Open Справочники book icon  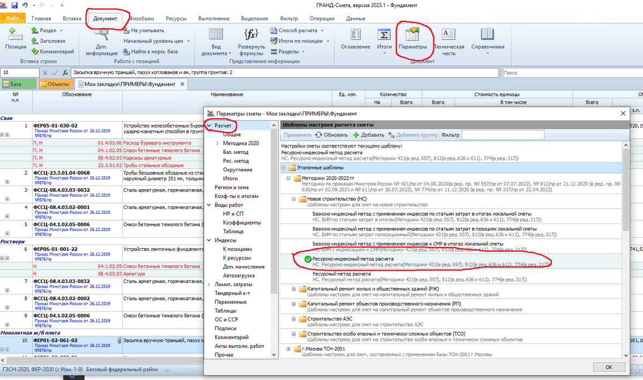click(x=487, y=34)
